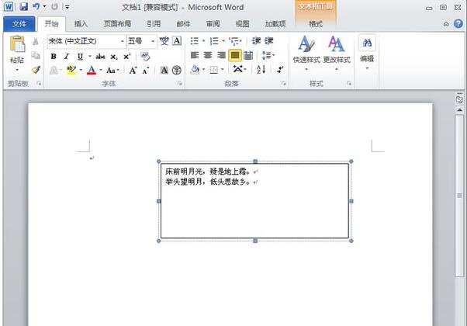
Task: Toggle Bold formatting
Action: [x=54, y=56]
